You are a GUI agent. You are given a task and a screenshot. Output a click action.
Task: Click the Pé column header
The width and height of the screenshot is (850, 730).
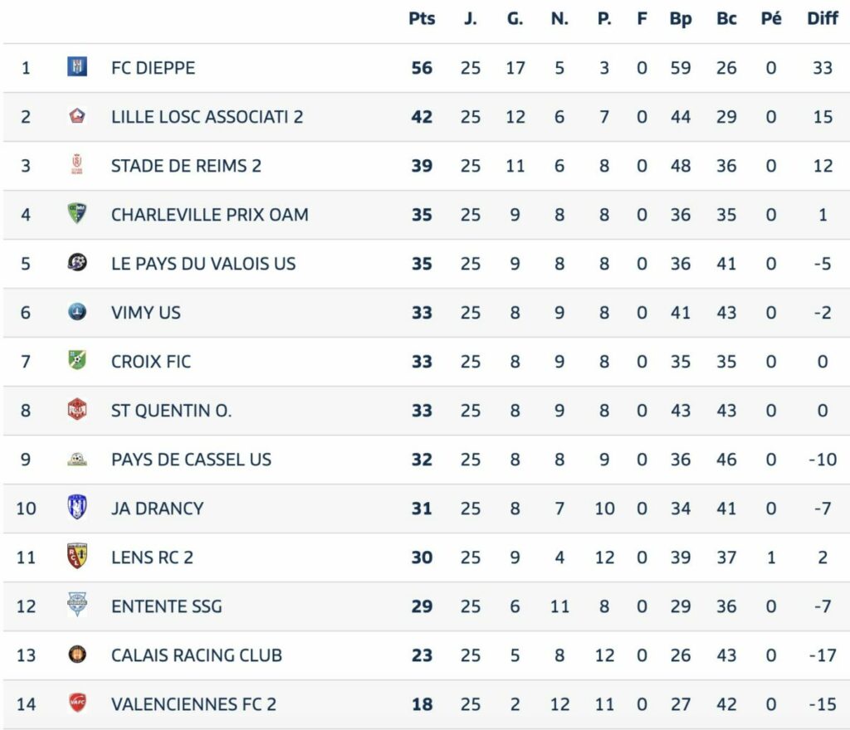click(x=771, y=18)
